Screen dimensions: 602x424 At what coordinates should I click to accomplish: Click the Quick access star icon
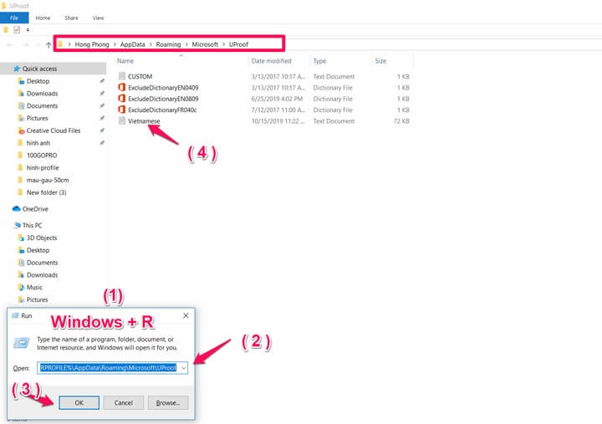point(17,69)
